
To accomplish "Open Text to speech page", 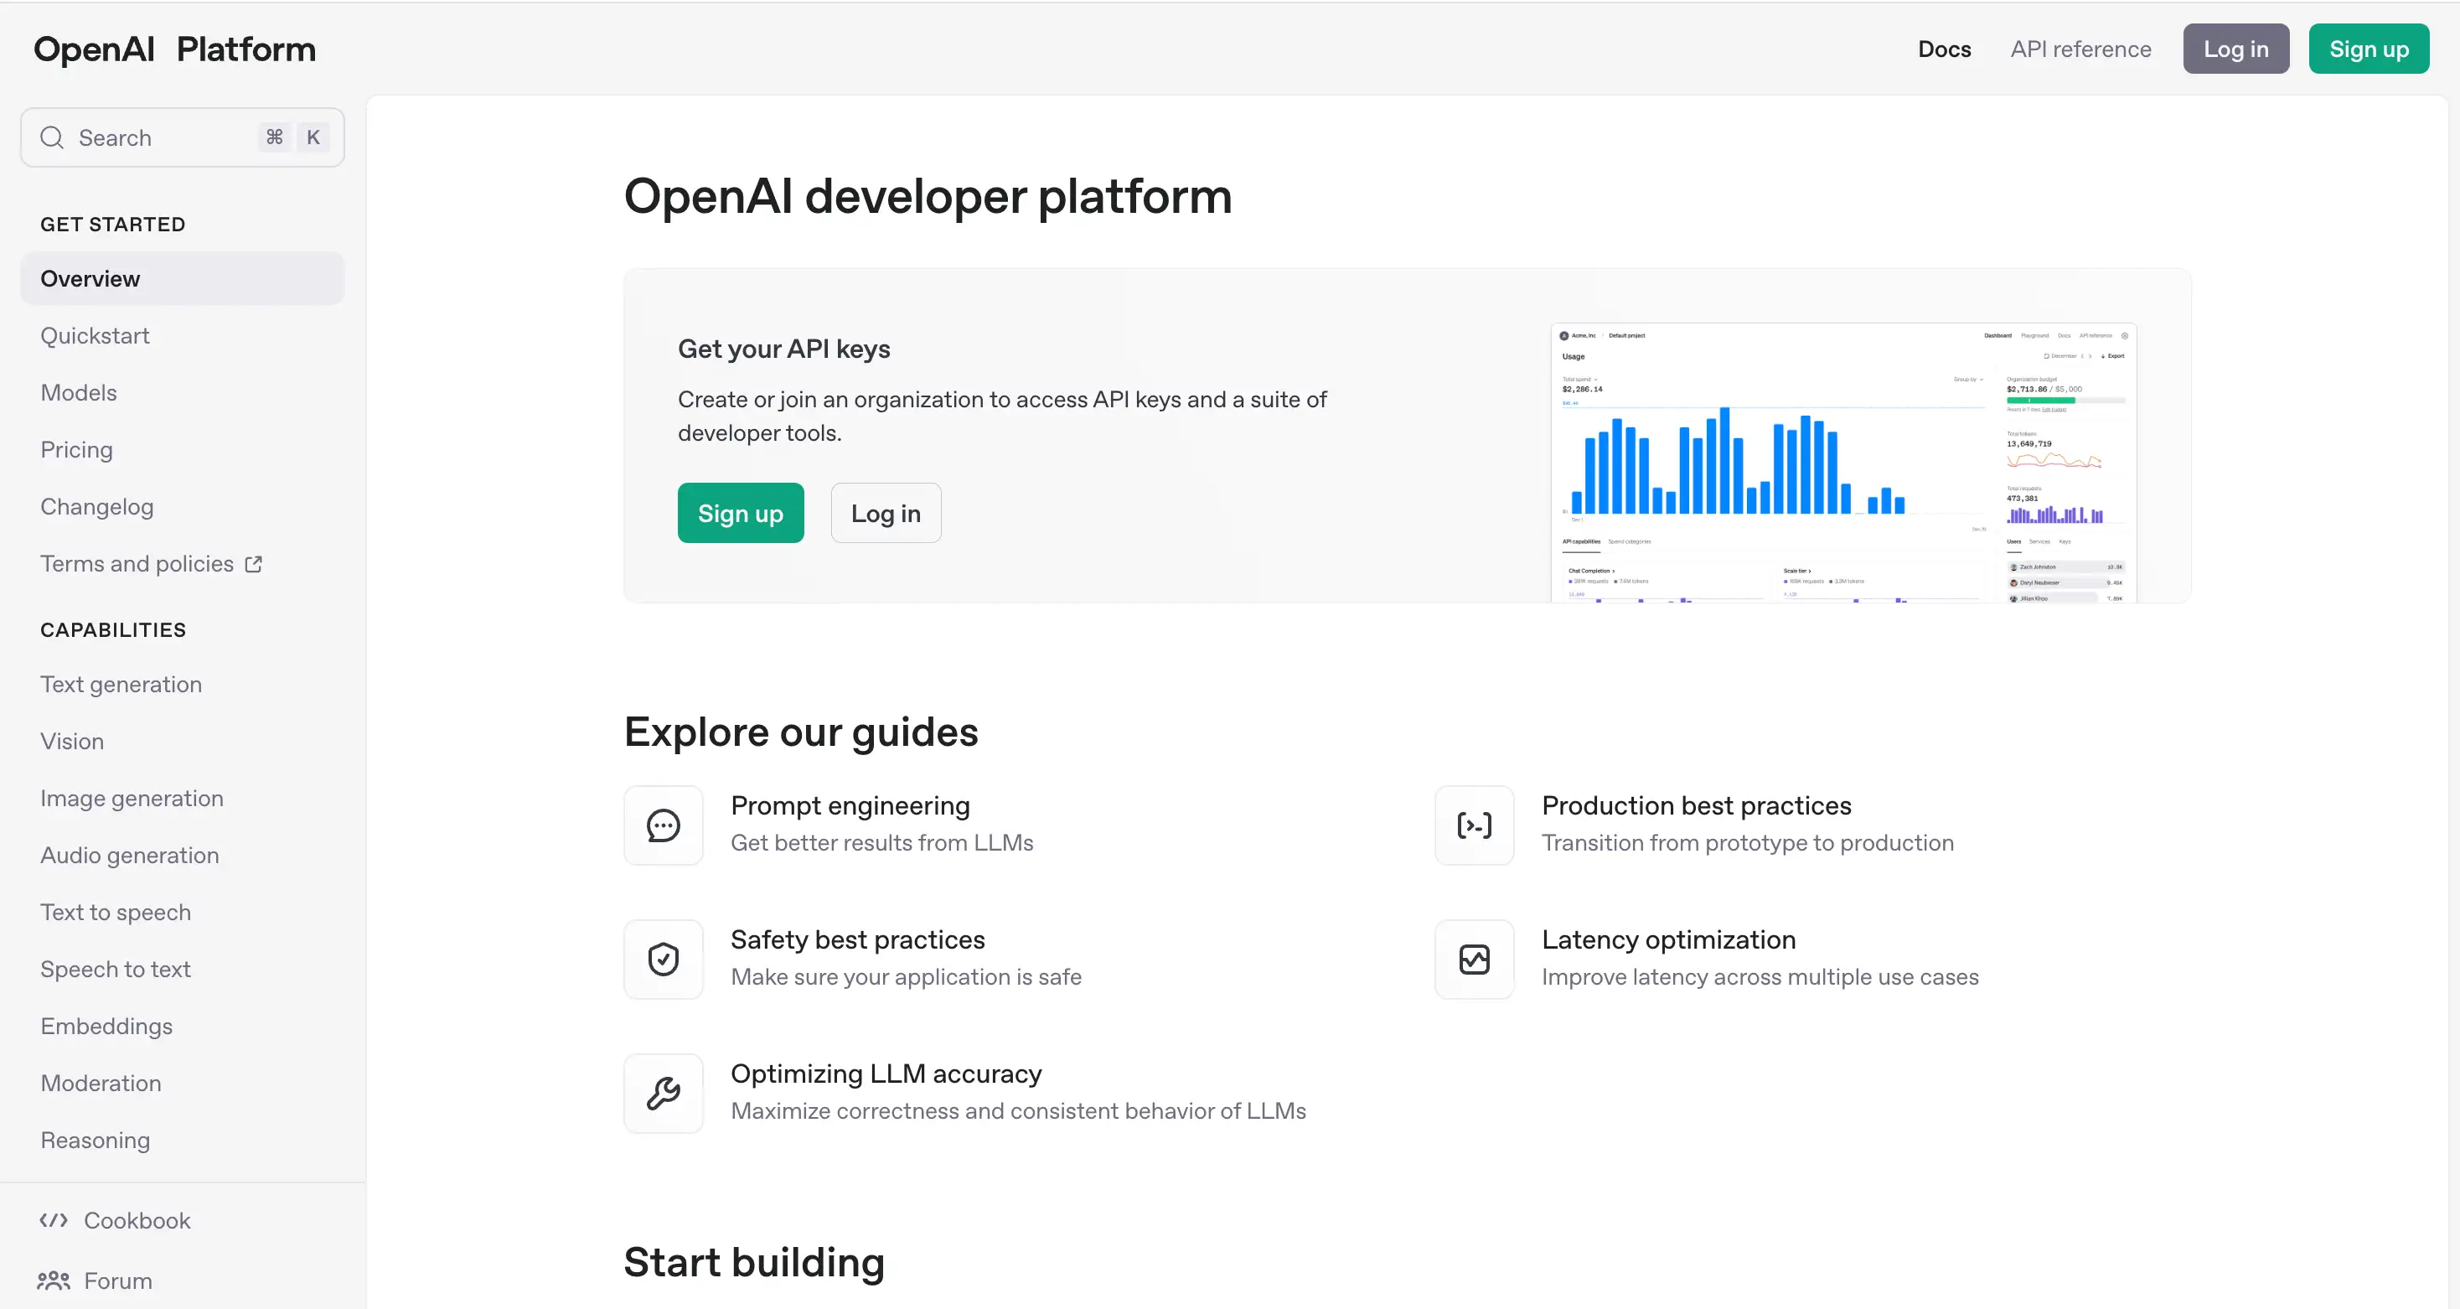I will 116,912.
